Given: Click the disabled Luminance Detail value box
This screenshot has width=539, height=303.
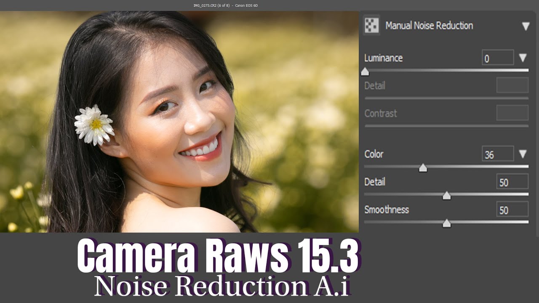Looking at the screenshot, I should [512, 85].
